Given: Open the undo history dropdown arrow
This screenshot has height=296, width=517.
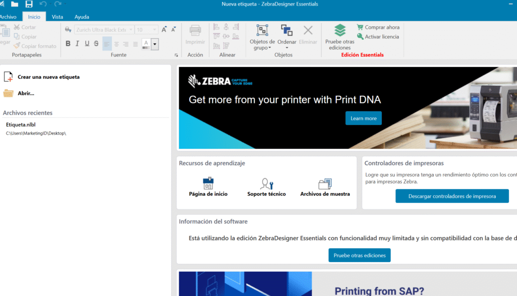Looking at the screenshot, I should pyautogui.click(x=50, y=4).
